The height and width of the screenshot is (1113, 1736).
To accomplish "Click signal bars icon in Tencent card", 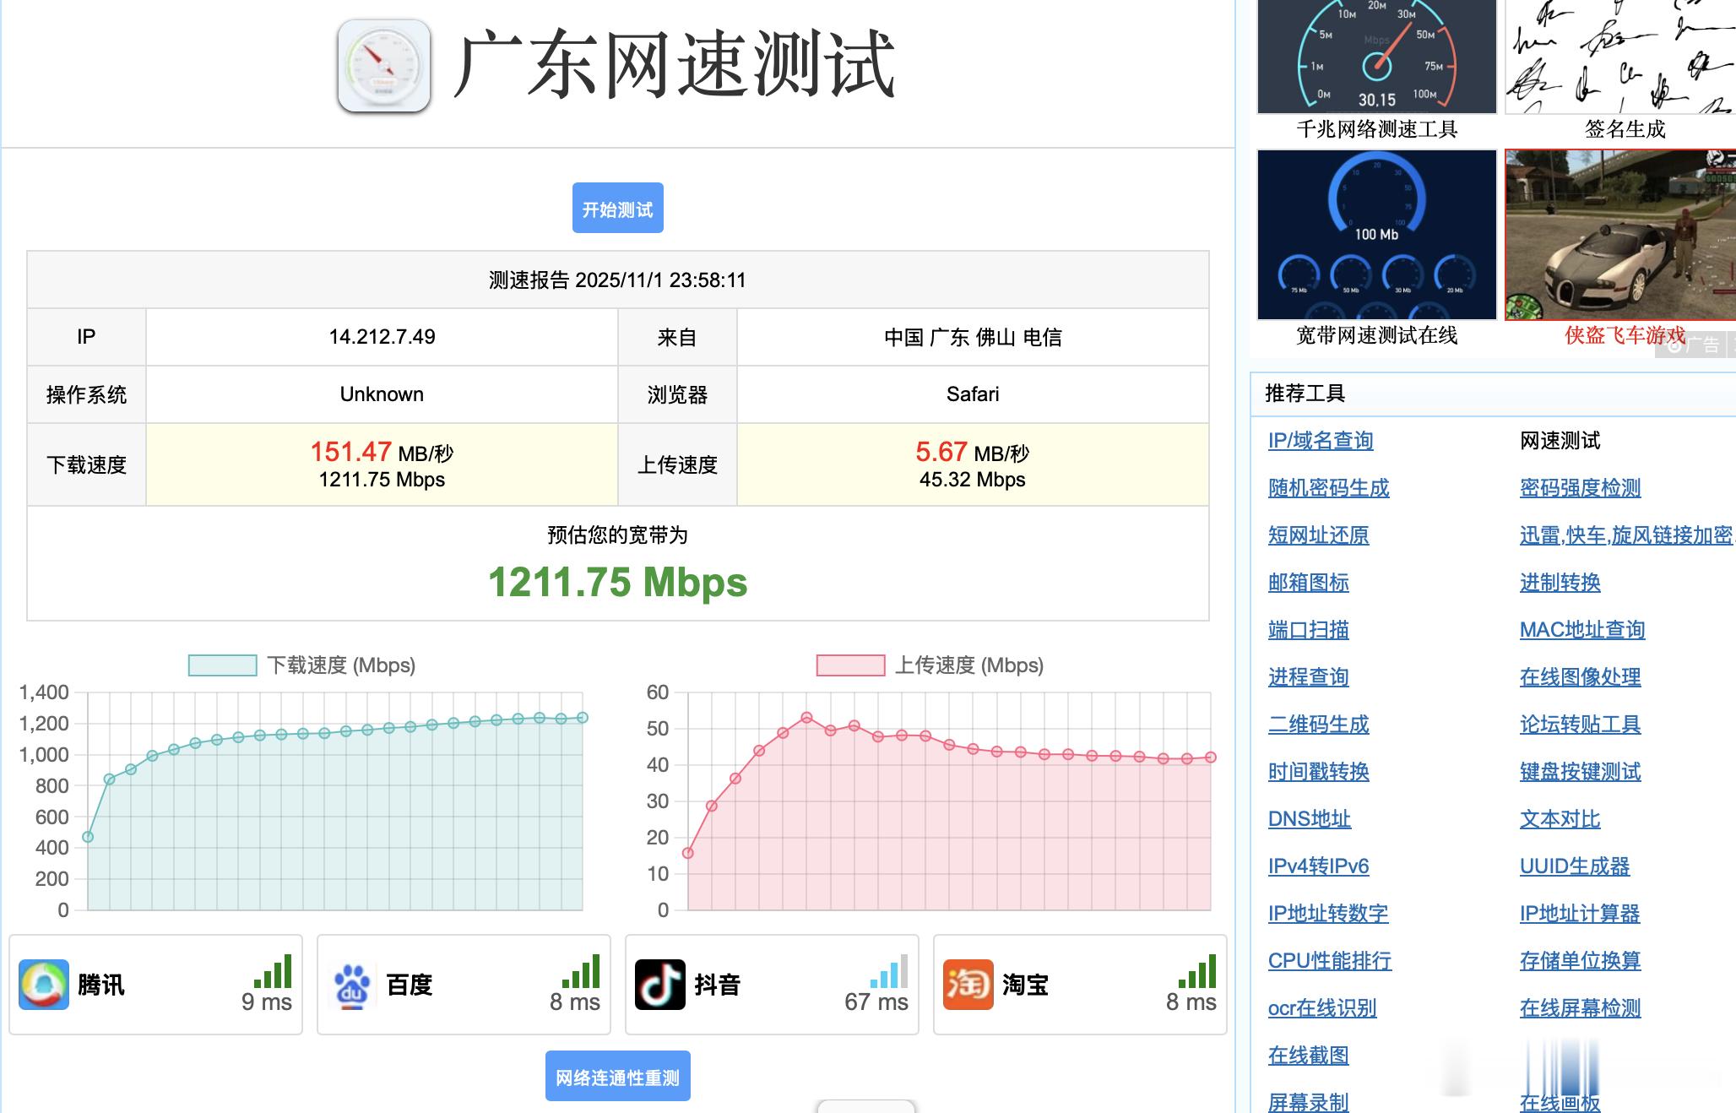I will pyautogui.click(x=273, y=972).
